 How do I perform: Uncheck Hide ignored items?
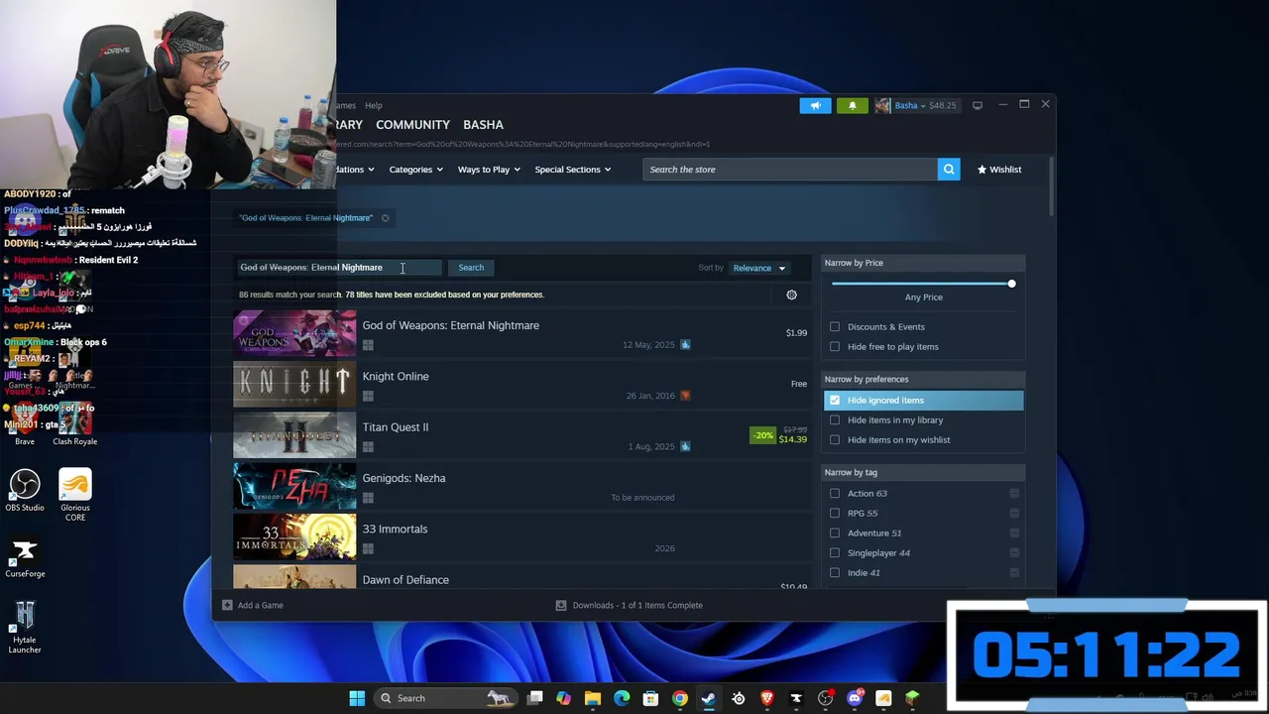pos(835,400)
